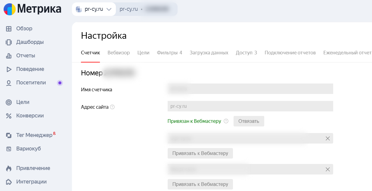The width and height of the screenshot is (372, 191).
Task: Open Отчеты bar chart icon
Action: [x=9, y=56]
